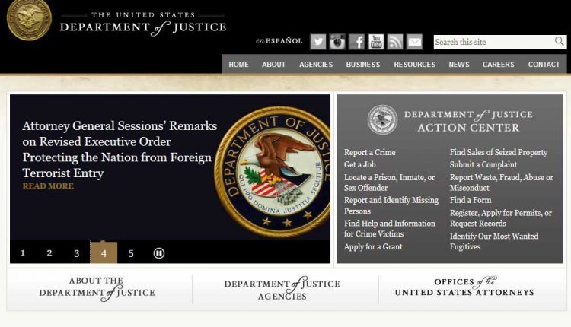Show slide 3 of the carousel
The width and height of the screenshot is (571, 327).
click(x=76, y=253)
